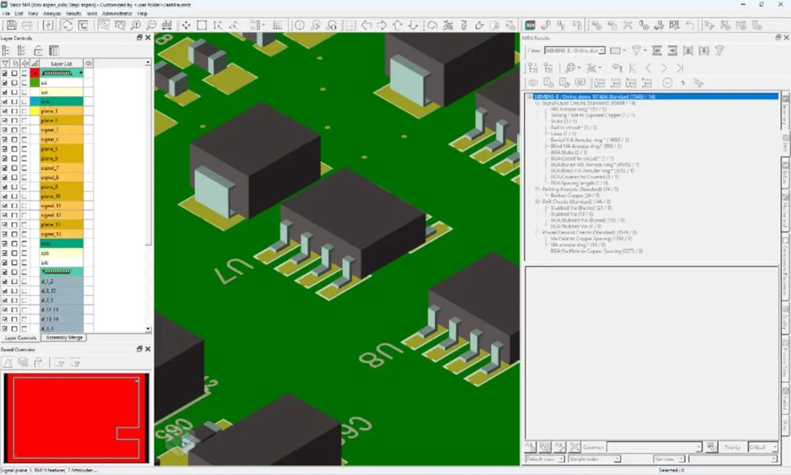The image size is (791, 475).
Task: Click the pan/move arrows tool icon
Action: 185,26
